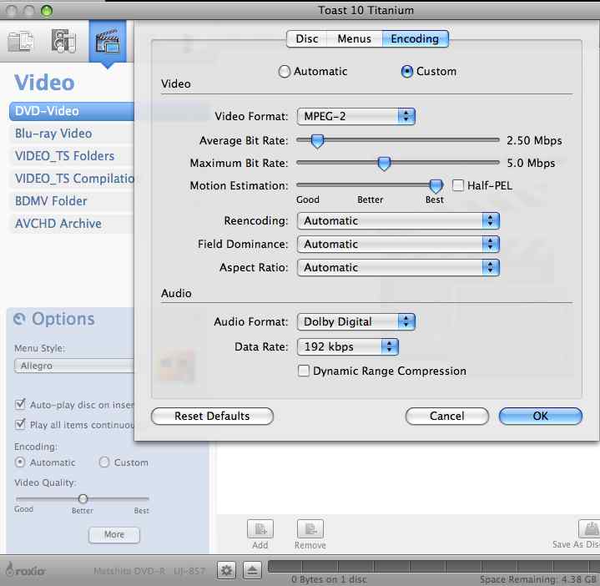Open the Audio project category icon

(x=63, y=41)
